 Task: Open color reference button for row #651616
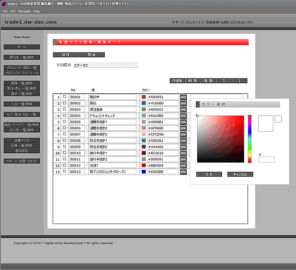(x=183, y=153)
